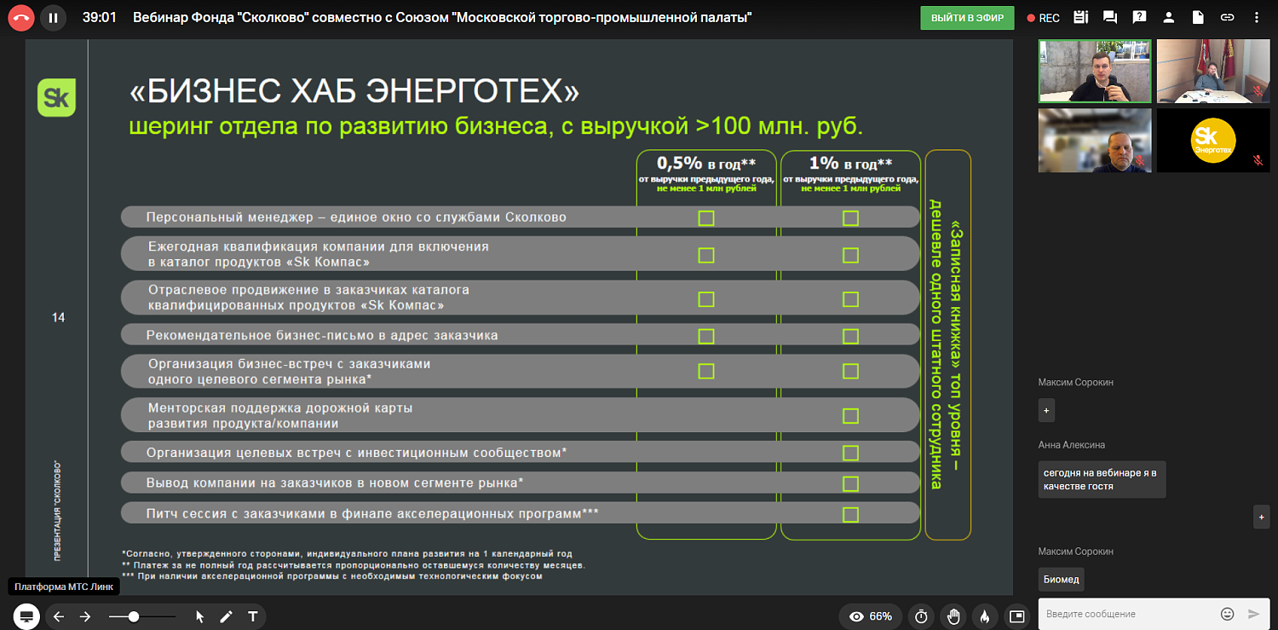
Task: Open the questions panel icon
Action: coord(1140,17)
